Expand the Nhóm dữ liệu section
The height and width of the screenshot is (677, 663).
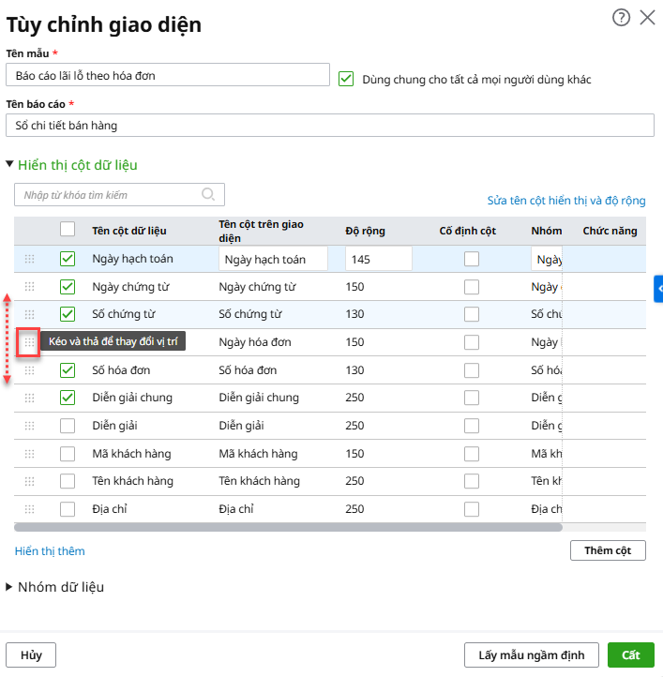[x=10, y=587]
